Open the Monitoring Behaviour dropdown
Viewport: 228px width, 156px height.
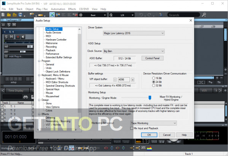(x=154, y=123)
